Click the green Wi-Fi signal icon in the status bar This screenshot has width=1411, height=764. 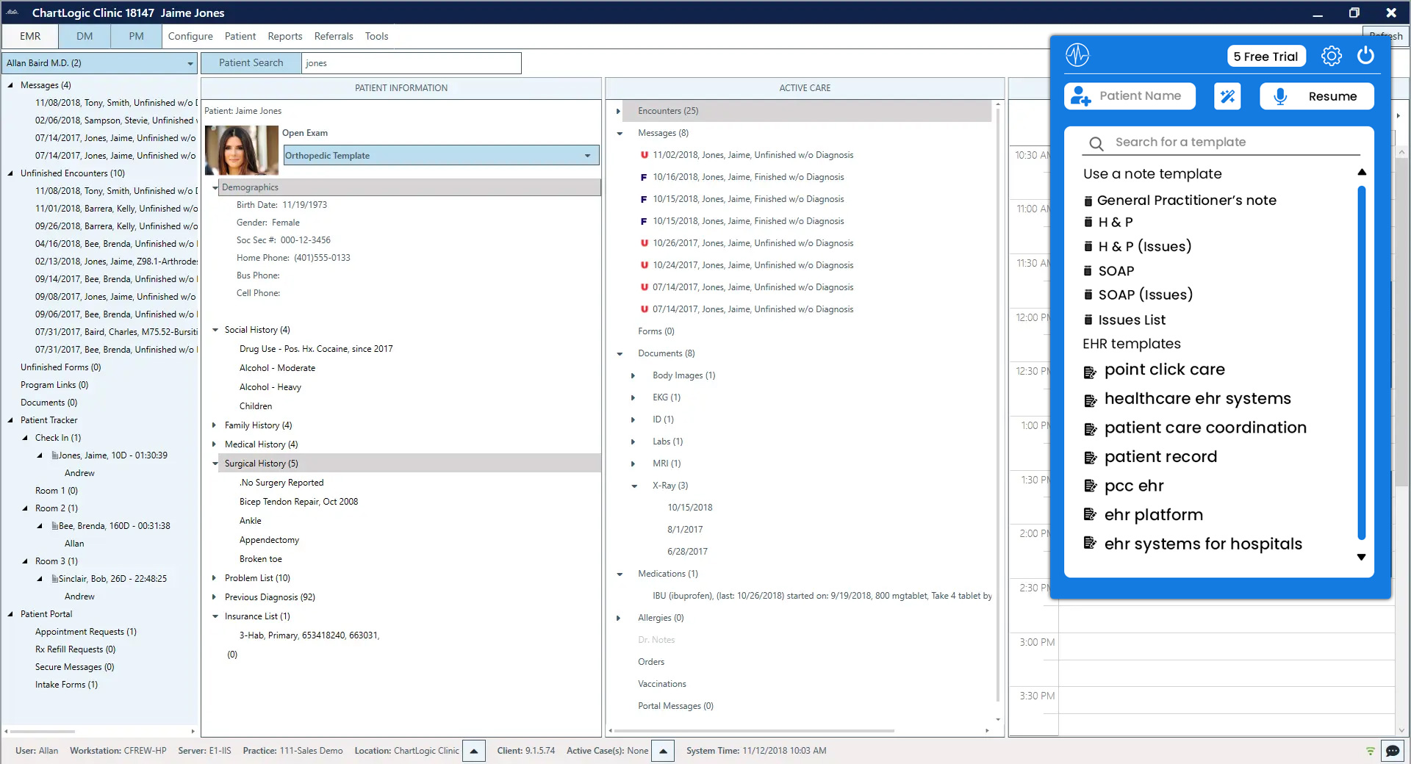click(x=1370, y=751)
